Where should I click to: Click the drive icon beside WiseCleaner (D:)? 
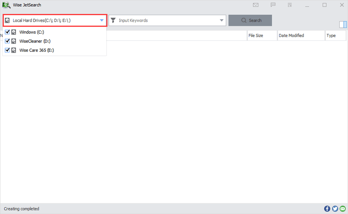14,41
